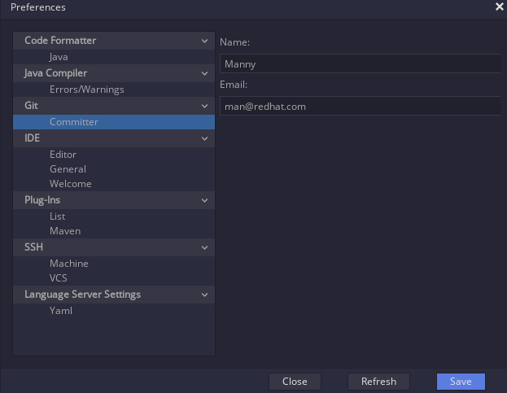The width and height of the screenshot is (507, 393).
Task: Save the preferences
Action: pyautogui.click(x=461, y=382)
